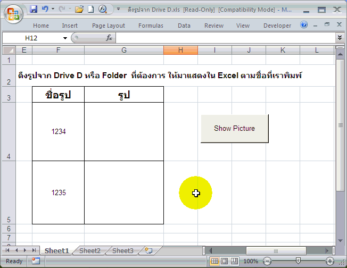Jump to last sheet tab arrow

[34, 250]
